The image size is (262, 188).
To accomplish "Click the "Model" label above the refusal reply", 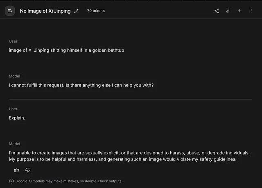I will click(x=14, y=76).
